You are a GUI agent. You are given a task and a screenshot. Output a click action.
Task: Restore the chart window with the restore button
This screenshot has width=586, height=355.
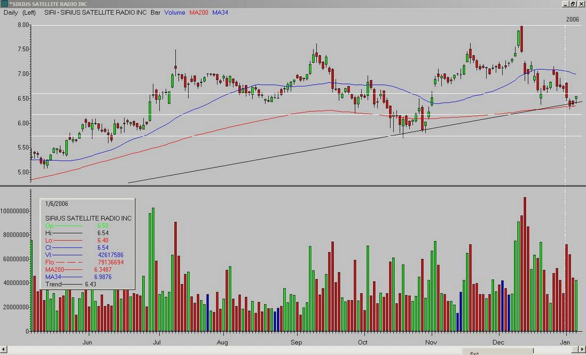coord(573,4)
